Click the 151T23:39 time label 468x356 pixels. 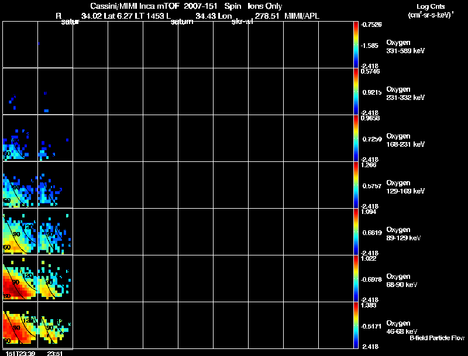pos(20,353)
